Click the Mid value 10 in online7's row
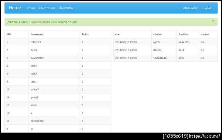Image resolution: width=222 pixels, height=140 pixels. (x=8, y=89)
